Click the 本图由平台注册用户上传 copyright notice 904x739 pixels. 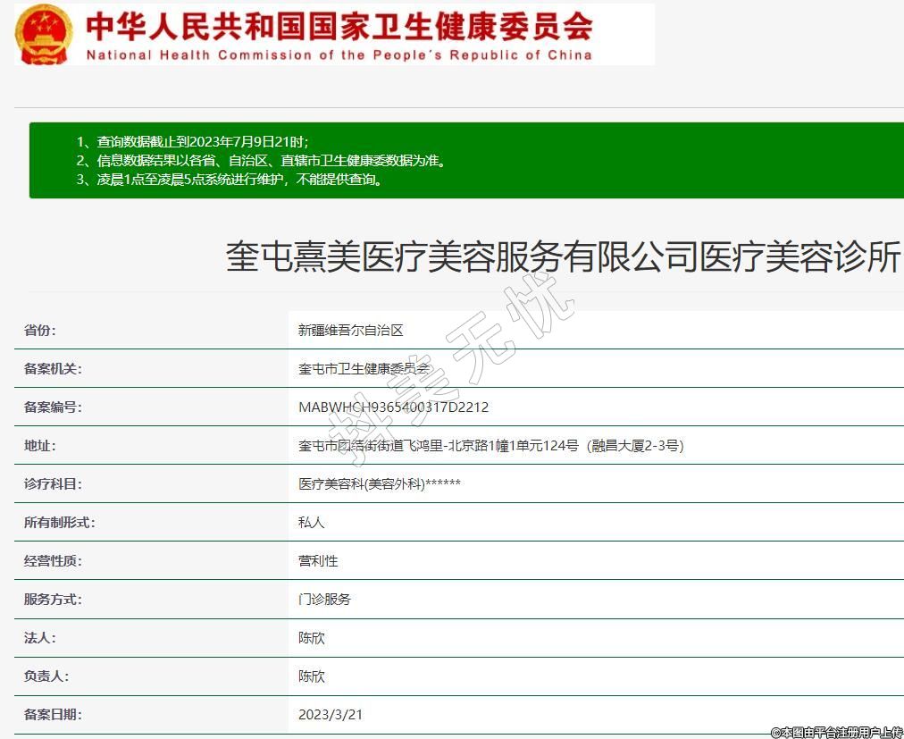(836, 732)
